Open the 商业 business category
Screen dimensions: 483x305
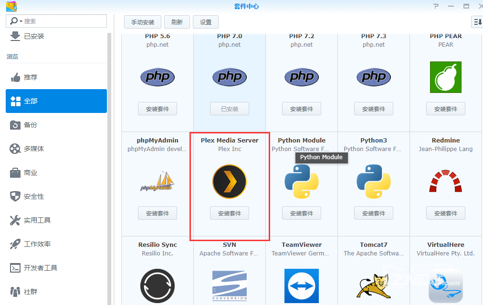pyautogui.click(x=56, y=173)
